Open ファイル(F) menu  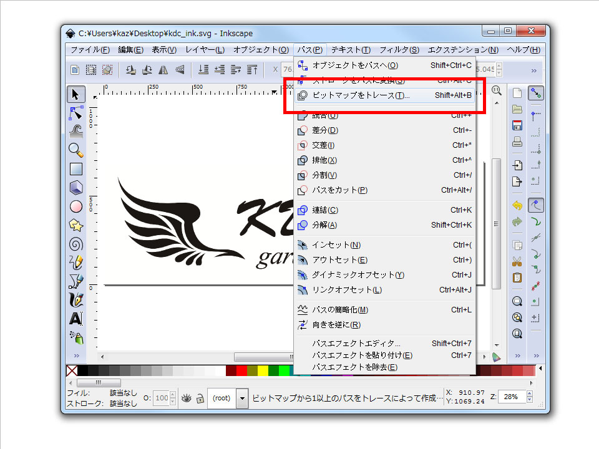coord(90,50)
